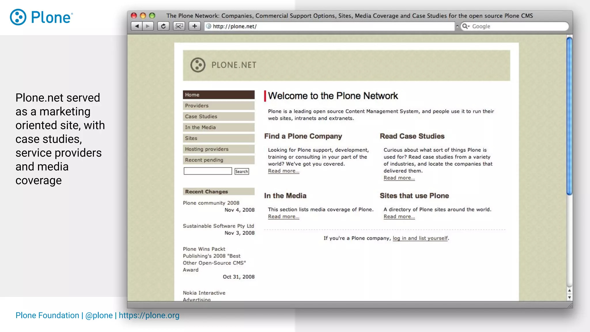Open Hosting providers in sidebar
Screen dimensions: 590x332
(219, 149)
